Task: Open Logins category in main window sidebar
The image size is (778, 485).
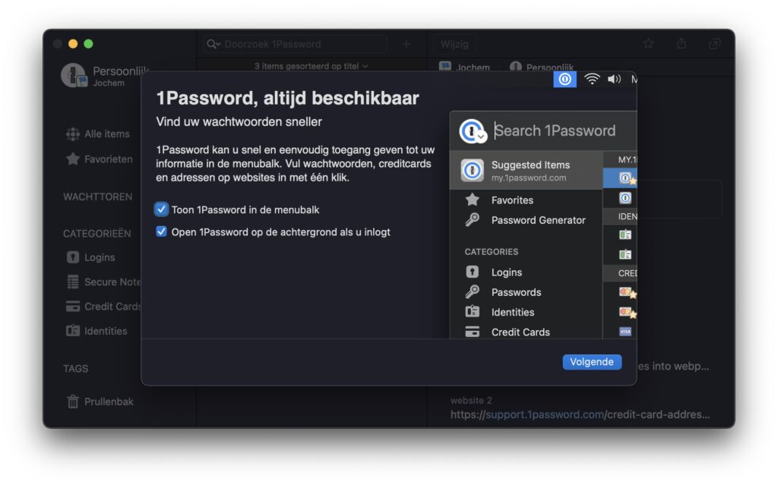Action: [100, 257]
